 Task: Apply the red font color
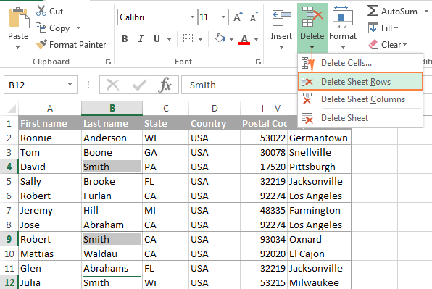point(244,39)
